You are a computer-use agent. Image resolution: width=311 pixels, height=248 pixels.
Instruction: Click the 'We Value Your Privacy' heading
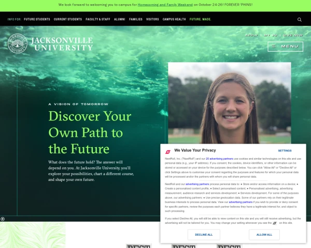195,150
